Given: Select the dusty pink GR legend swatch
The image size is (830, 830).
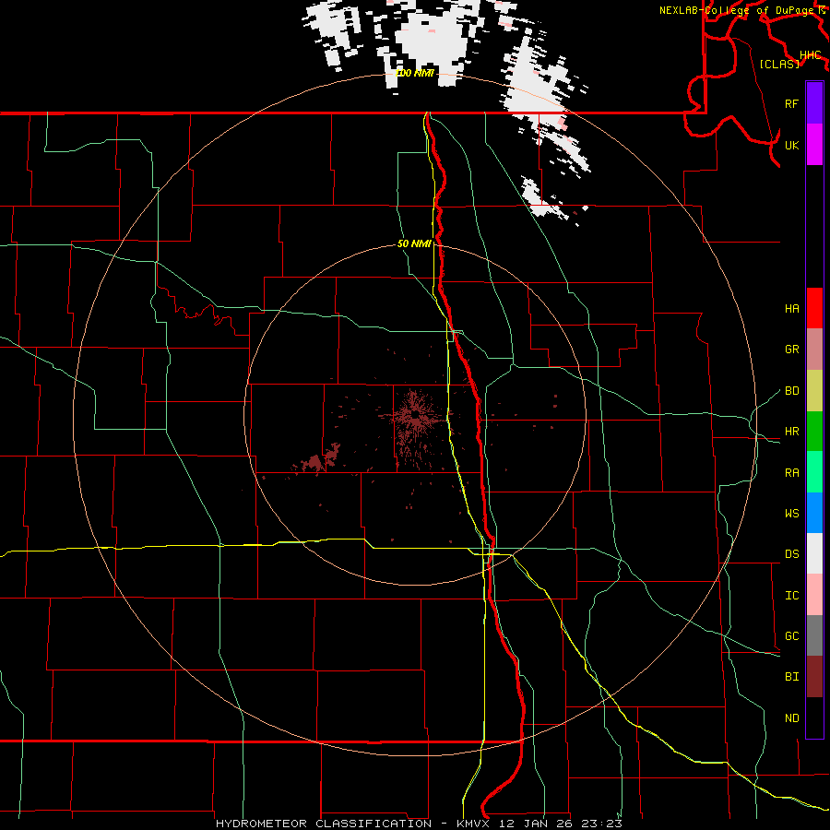Looking at the screenshot, I should [814, 349].
